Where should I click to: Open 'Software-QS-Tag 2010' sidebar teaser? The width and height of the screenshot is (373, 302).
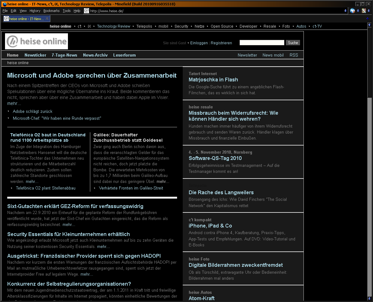(215, 158)
